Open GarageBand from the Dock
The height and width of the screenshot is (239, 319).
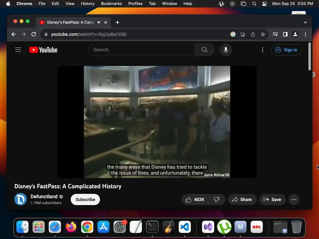click(169, 227)
